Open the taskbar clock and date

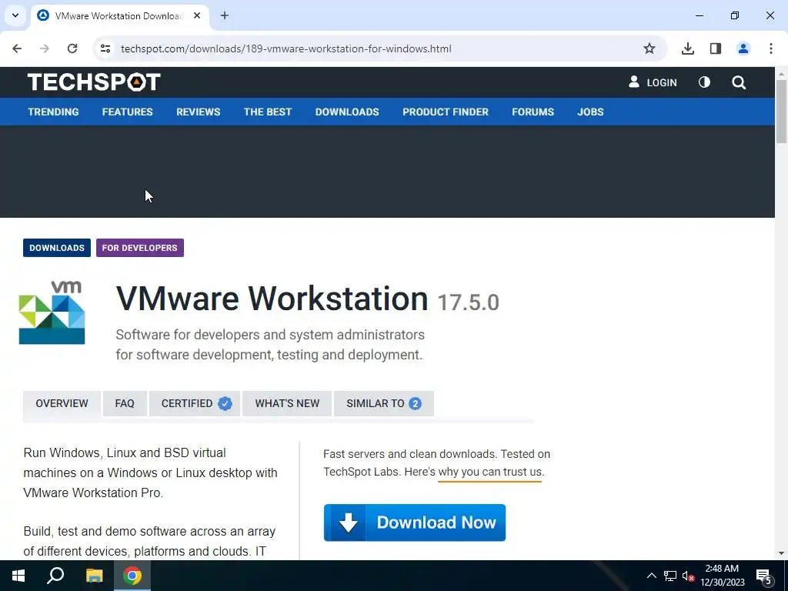tap(722, 576)
